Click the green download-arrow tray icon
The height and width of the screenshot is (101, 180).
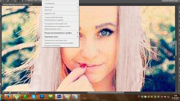(x=155, y=97)
